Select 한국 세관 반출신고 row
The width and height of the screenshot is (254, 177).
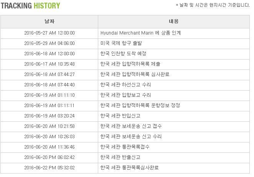pos(120,157)
